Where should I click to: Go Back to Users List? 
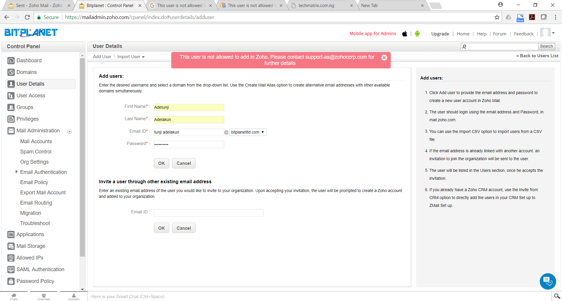coord(537,56)
